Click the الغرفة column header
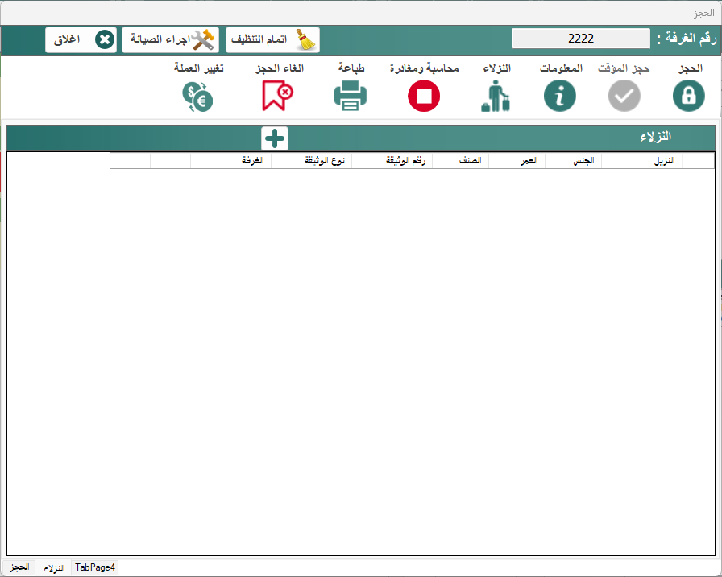 pyautogui.click(x=230, y=160)
